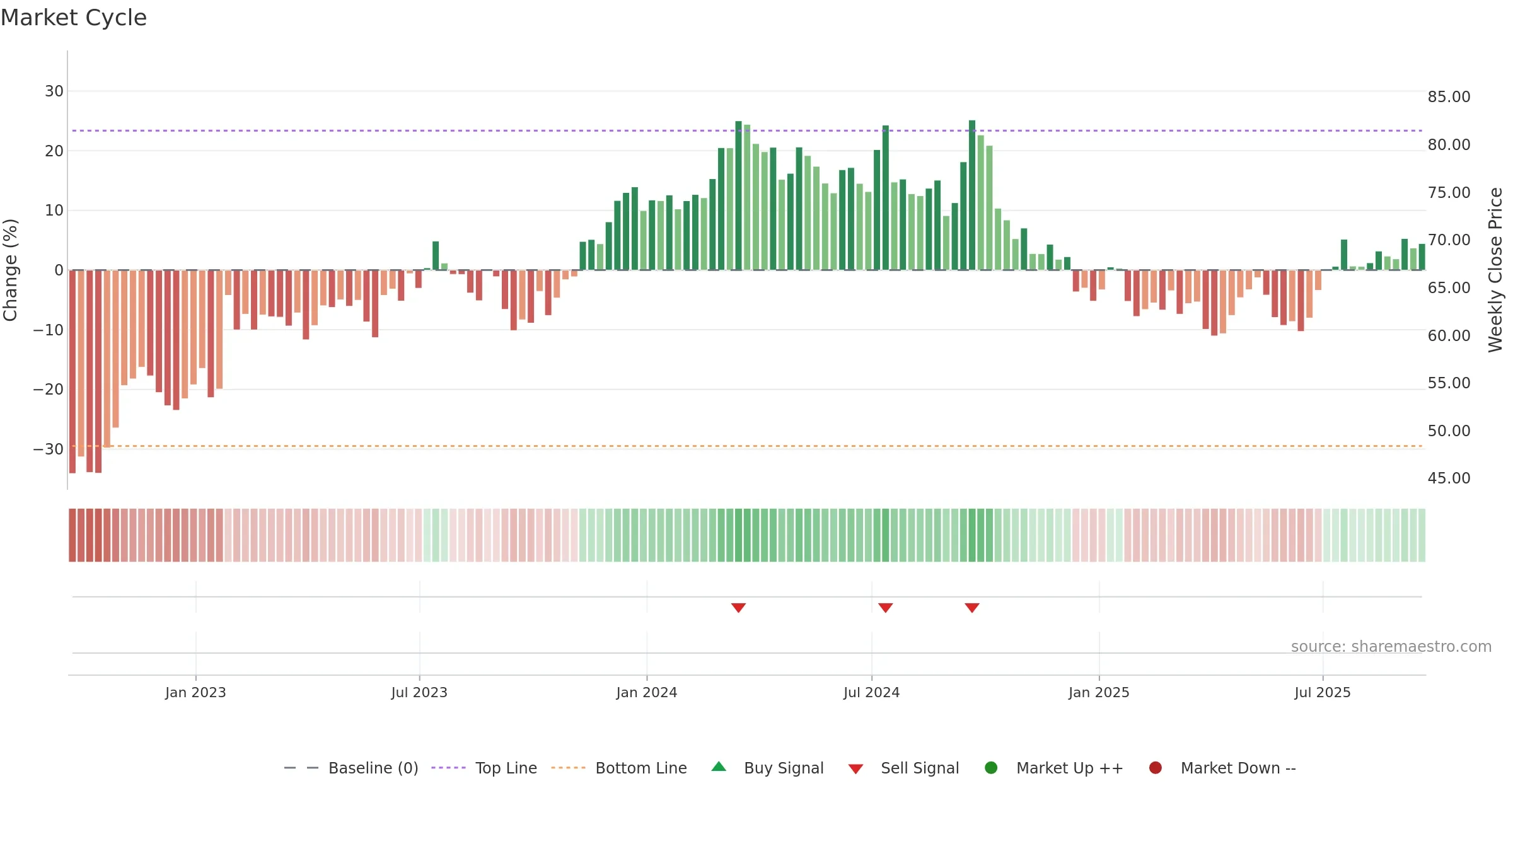The height and width of the screenshot is (851, 1513).
Task: Select the first sell signal marker before Jul 2024
Action: click(x=738, y=608)
